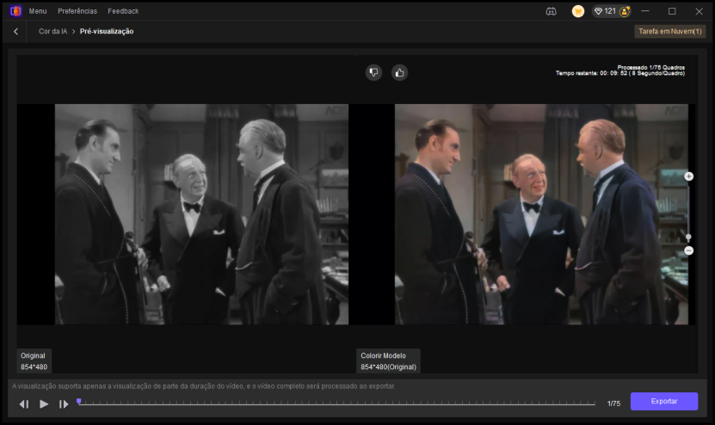Click the Processado 1/75 Quadros status
715x425 pixels.
650,67
